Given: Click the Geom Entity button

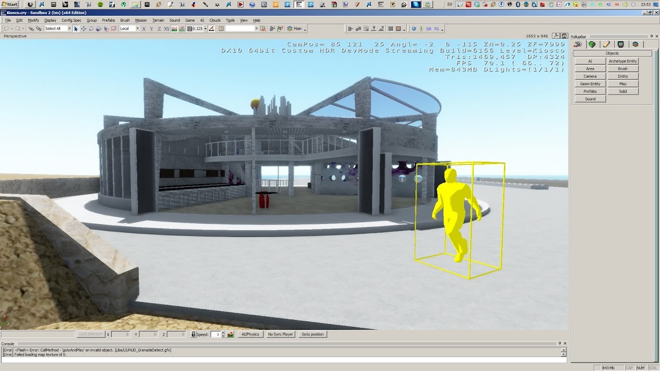Looking at the screenshot, I should click(x=590, y=84).
